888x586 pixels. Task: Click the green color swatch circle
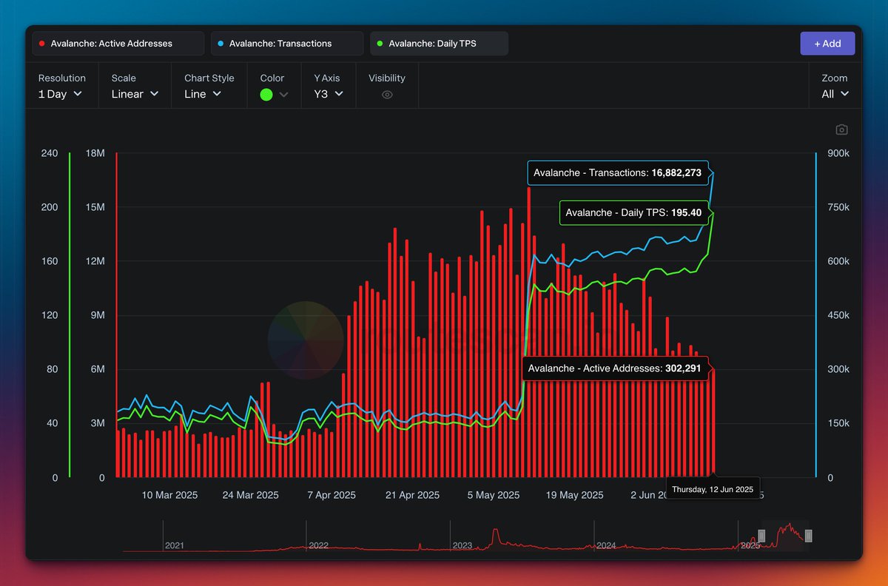[266, 95]
